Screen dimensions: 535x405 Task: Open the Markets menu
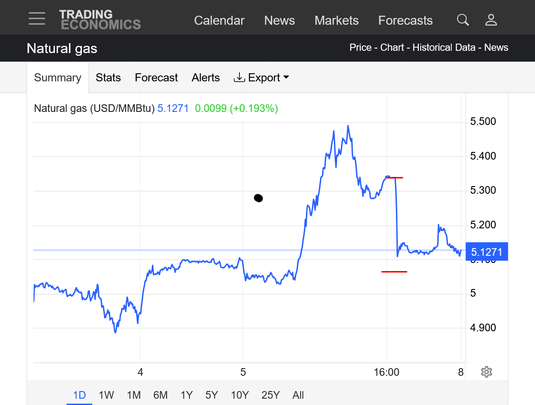pos(337,21)
